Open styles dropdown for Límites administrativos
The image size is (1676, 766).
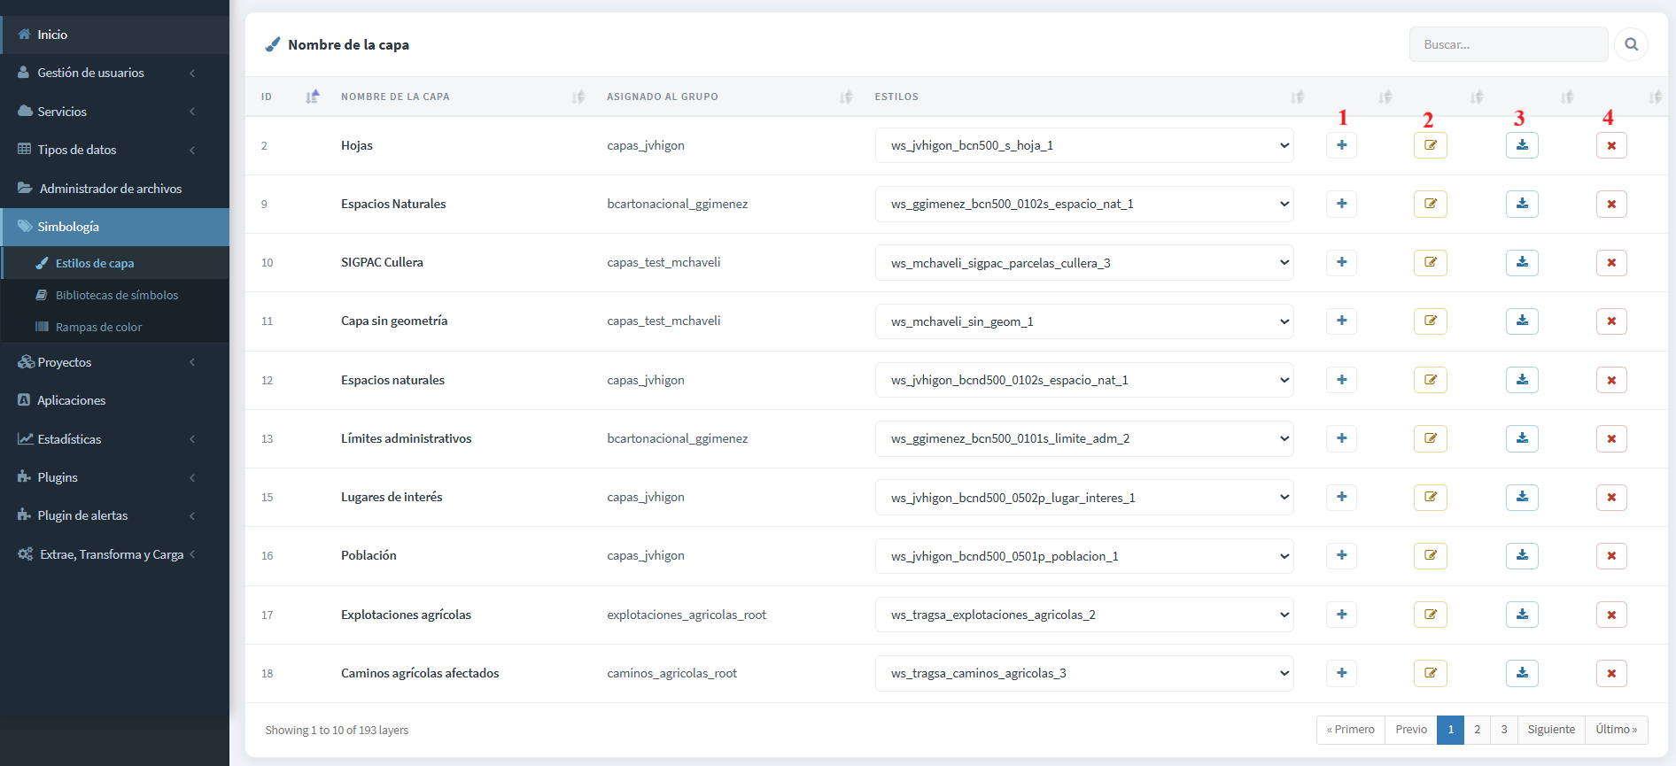click(1084, 438)
